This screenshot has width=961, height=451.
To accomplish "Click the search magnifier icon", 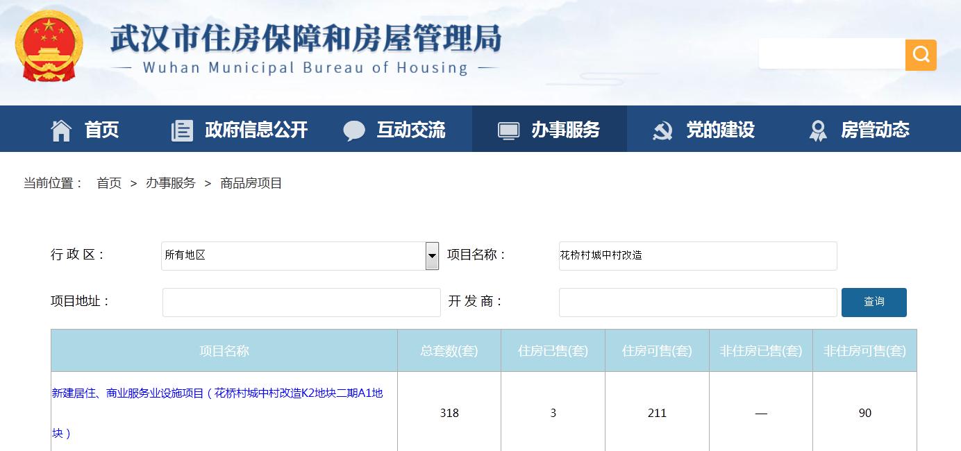I will (x=921, y=54).
